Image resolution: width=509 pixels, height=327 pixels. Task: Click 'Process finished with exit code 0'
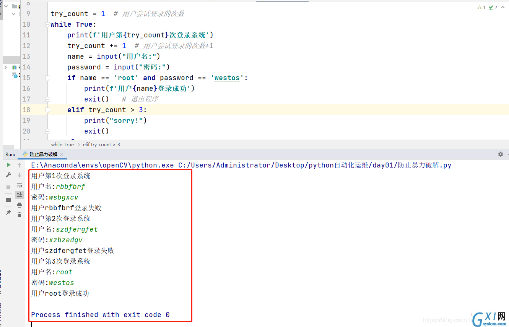(101, 315)
